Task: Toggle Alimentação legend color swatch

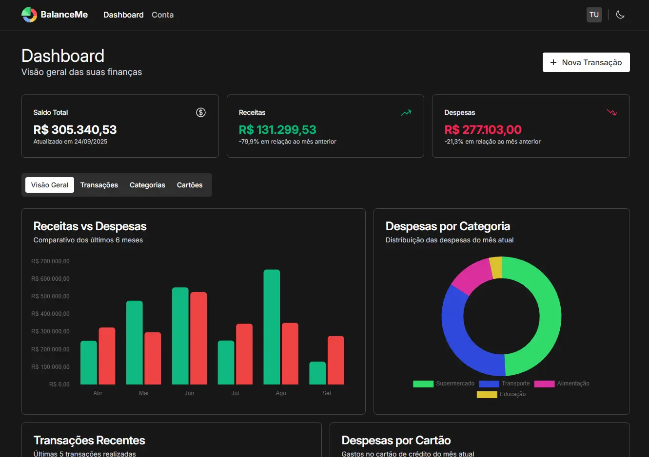Action: [x=544, y=384]
